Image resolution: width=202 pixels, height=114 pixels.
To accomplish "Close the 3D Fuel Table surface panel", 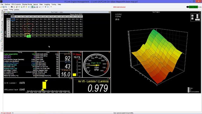I will tap(200, 12).
